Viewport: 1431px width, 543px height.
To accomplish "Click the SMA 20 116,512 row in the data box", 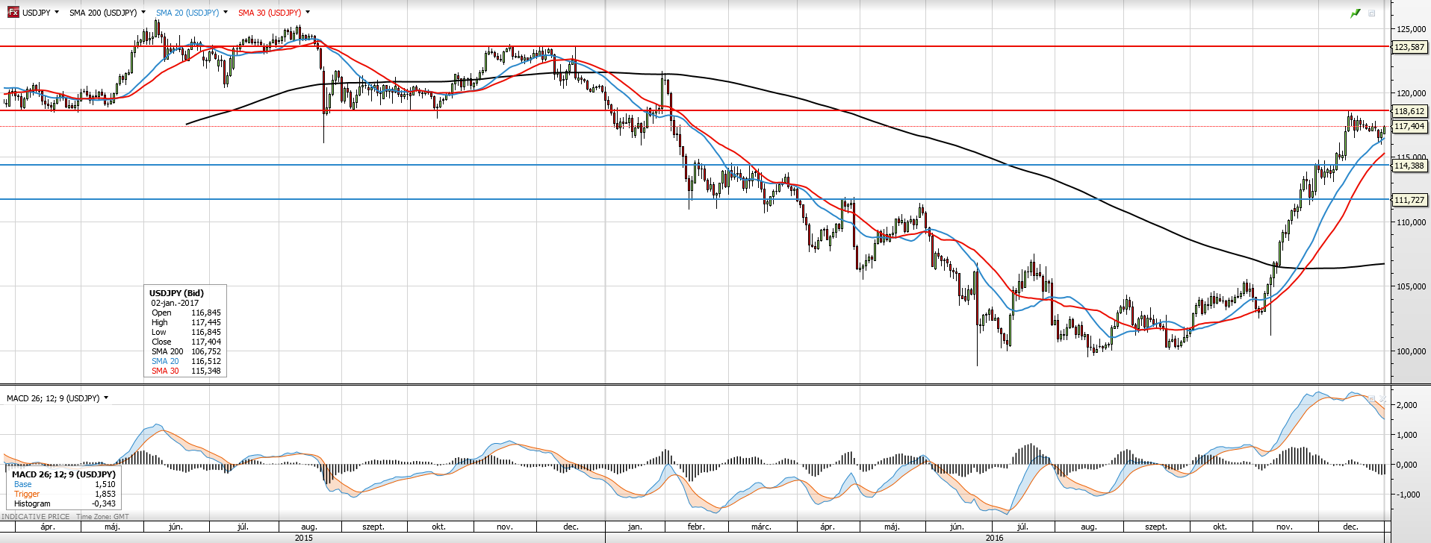I will [186, 361].
